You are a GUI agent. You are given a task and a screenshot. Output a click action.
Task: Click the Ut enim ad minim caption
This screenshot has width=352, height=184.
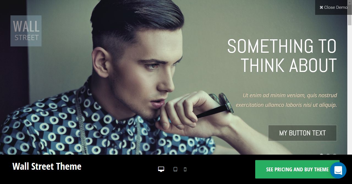click(x=286, y=100)
